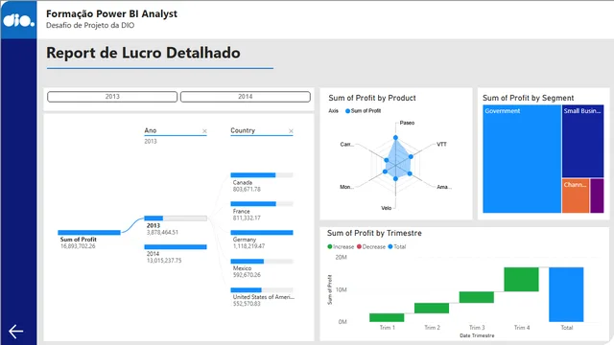Click the Small Business treemap block
This screenshot has height=345, width=614.
click(582, 142)
